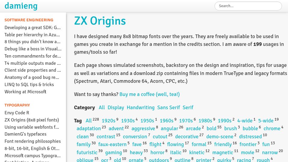This screenshot has height=162, width=288.
Task: Open 'Client side properties and' article
Action: [x=33, y=70]
